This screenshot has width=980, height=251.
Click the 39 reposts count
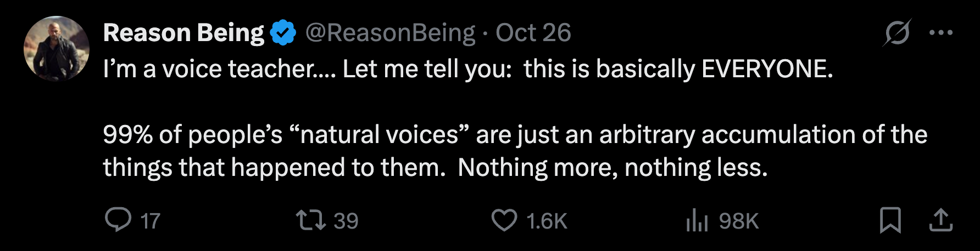tap(346, 221)
